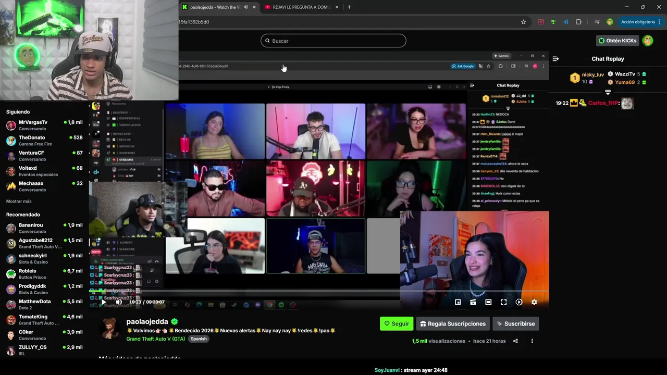Open TheDonato channel in sidebar
Image resolution: width=667 pixels, height=375 pixels.
[44, 141]
